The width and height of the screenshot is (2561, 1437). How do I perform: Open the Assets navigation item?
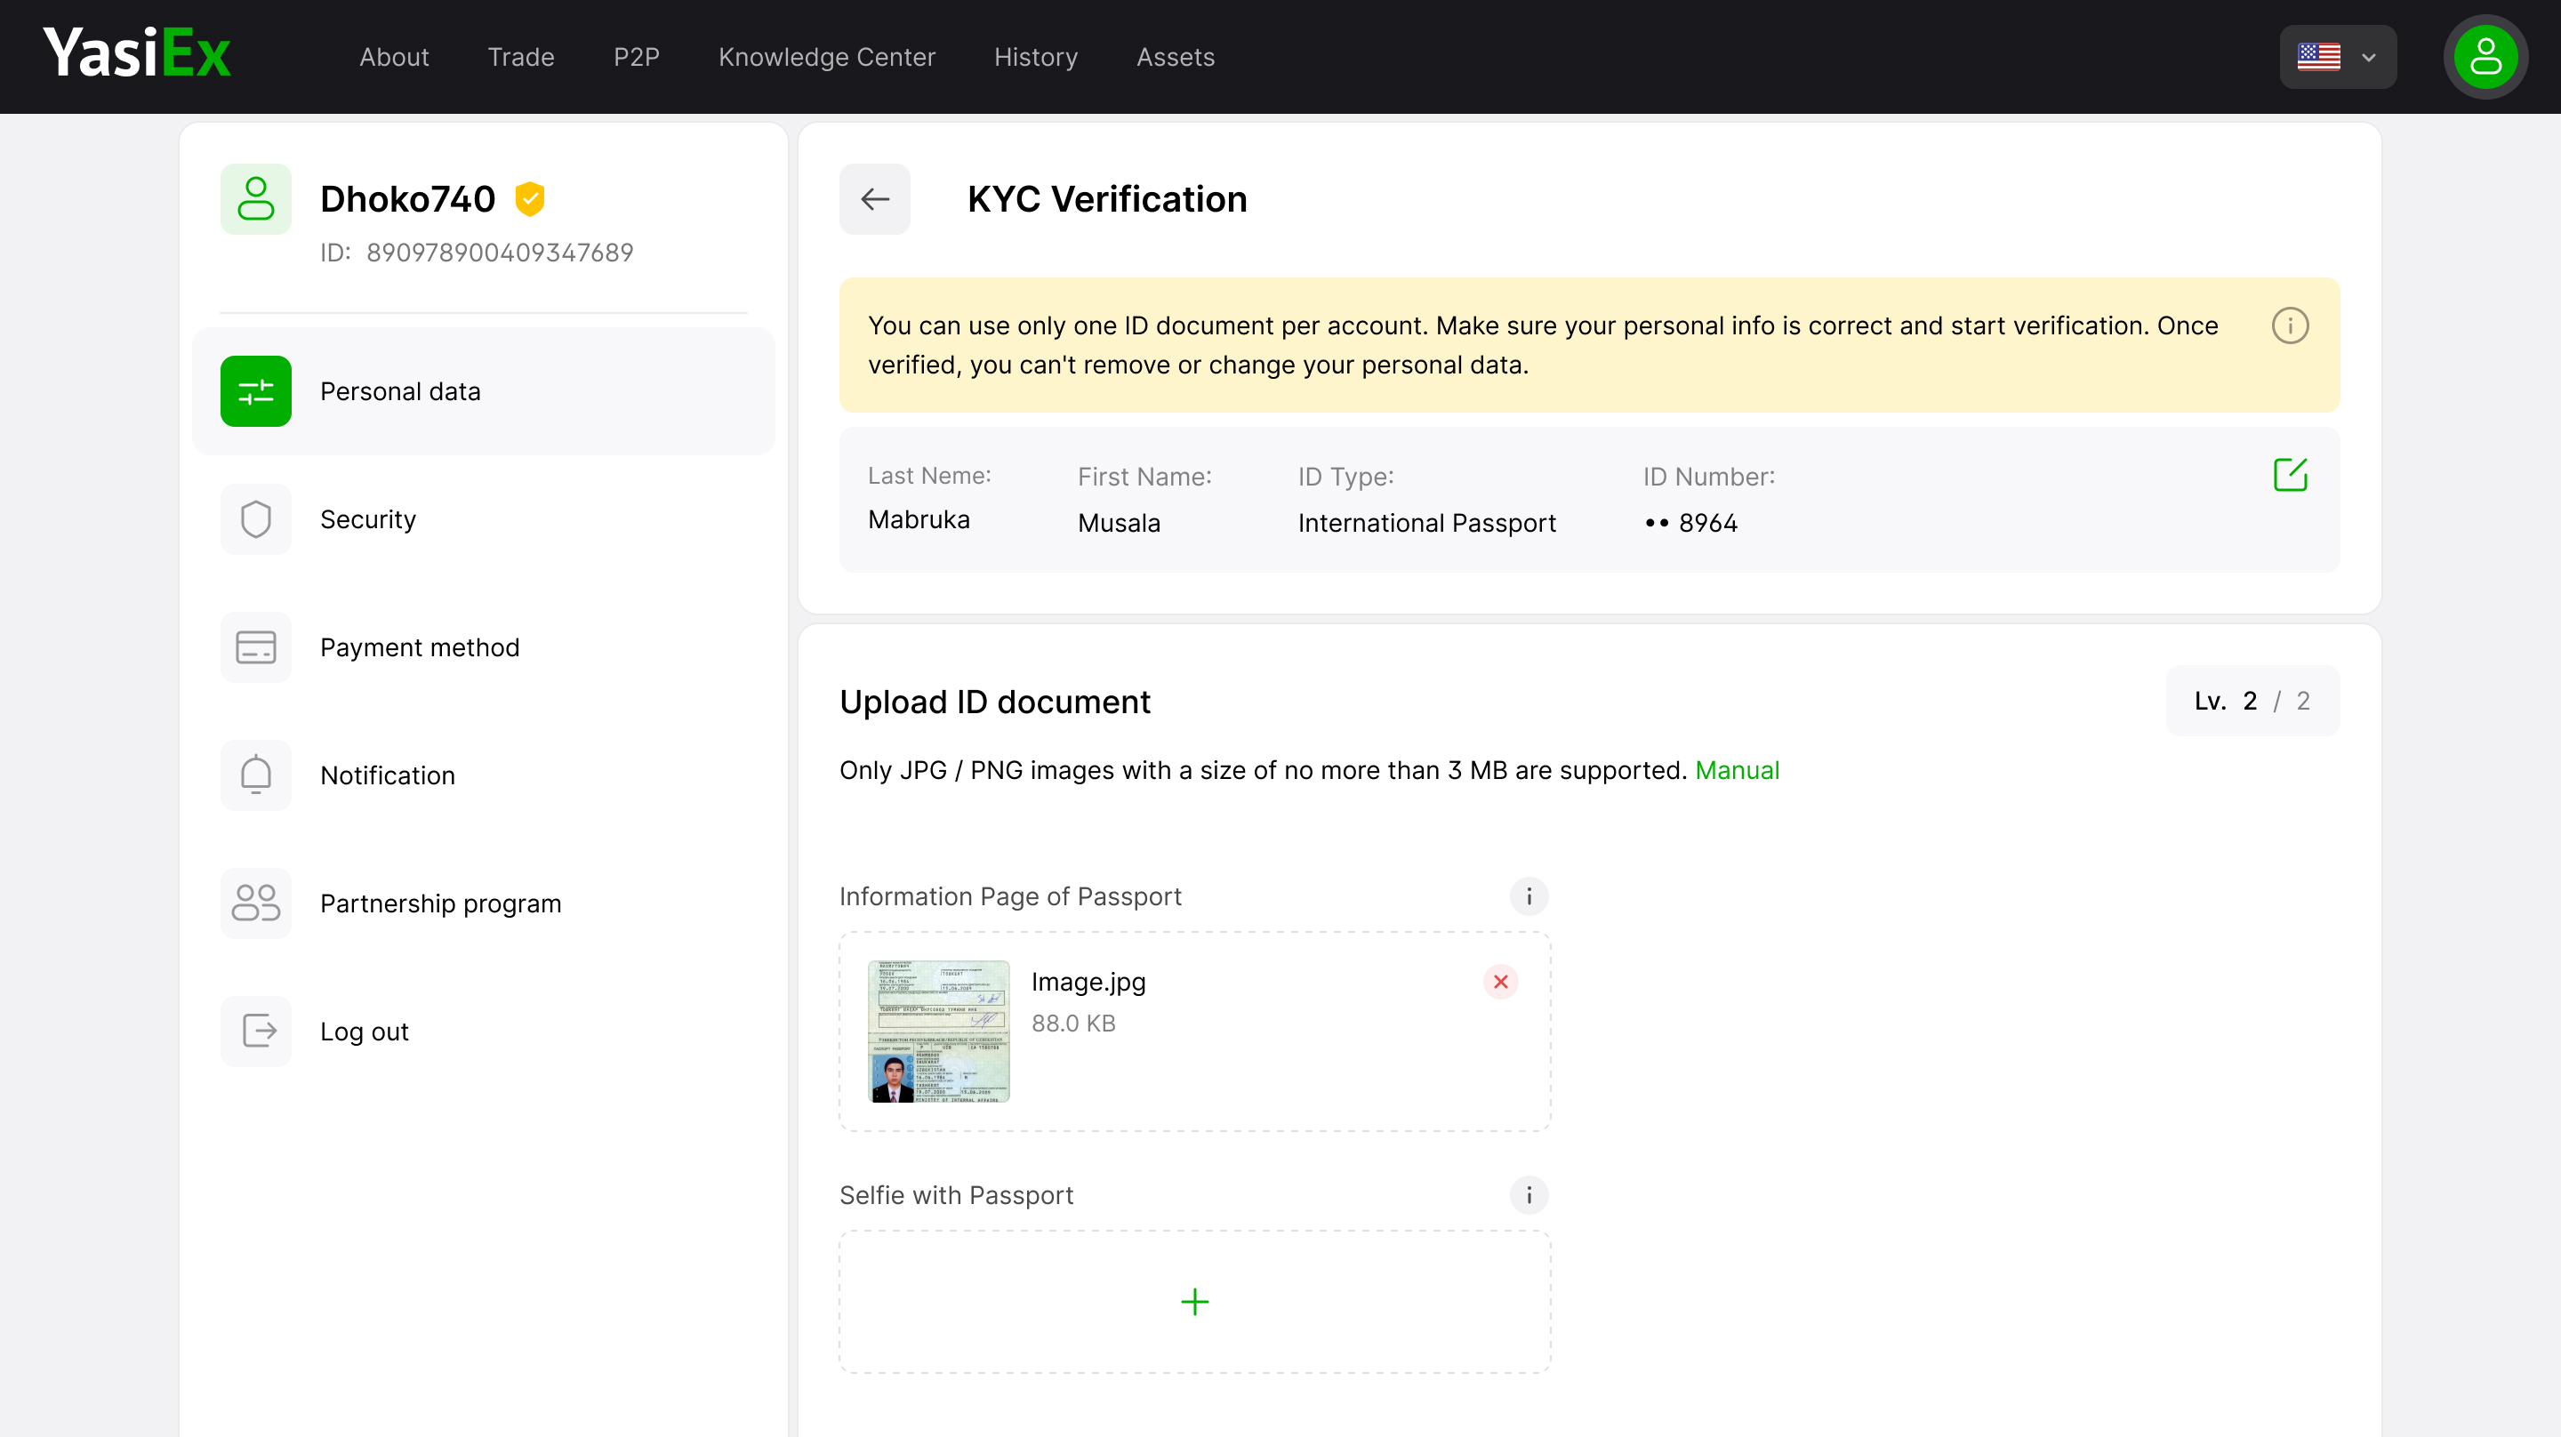click(x=1175, y=57)
